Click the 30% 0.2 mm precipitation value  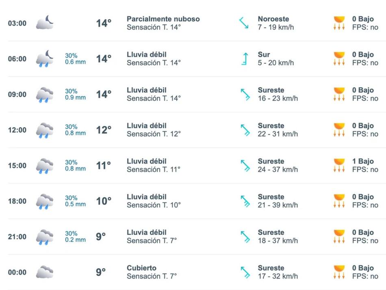tap(75, 237)
